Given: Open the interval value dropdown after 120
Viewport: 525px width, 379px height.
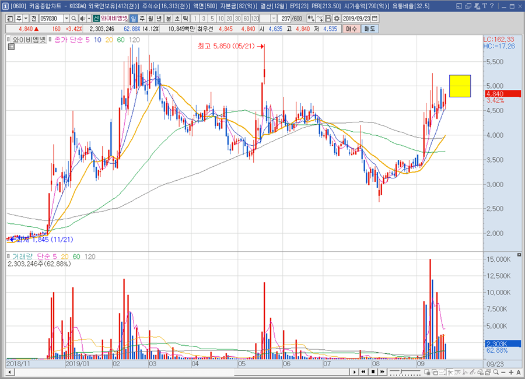Looking at the screenshot, I should 274,19.
